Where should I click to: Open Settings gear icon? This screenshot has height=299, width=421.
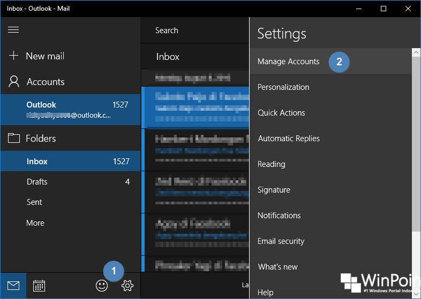127,286
